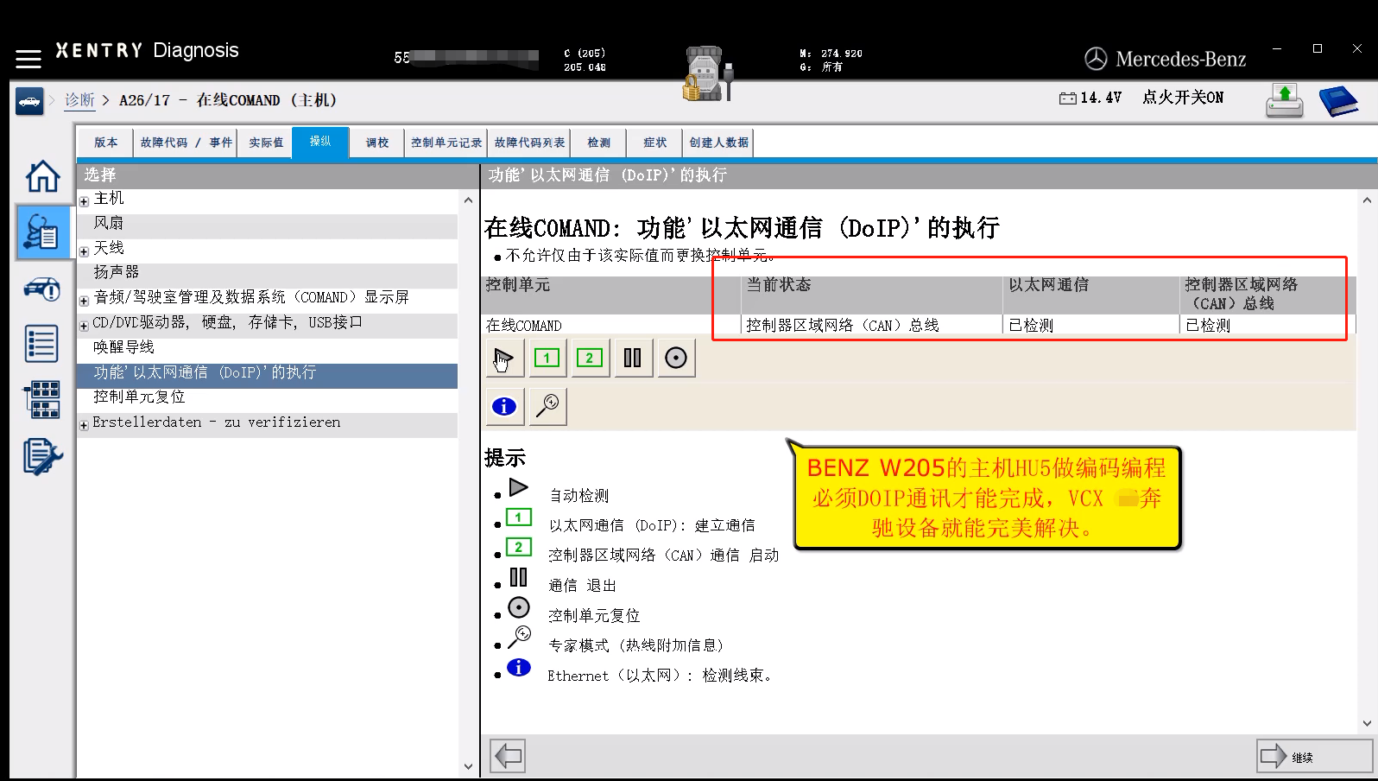The image size is (1378, 781).
Task: Open the 症状 tab
Action: pos(655,143)
